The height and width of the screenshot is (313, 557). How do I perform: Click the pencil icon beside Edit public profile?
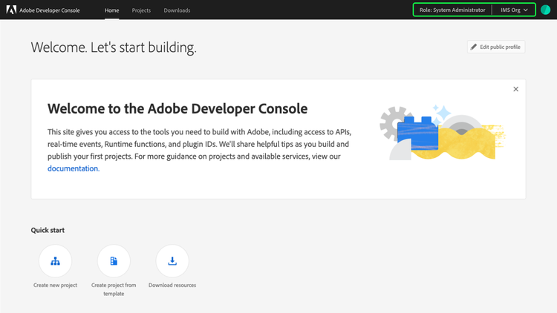pyautogui.click(x=474, y=47)
